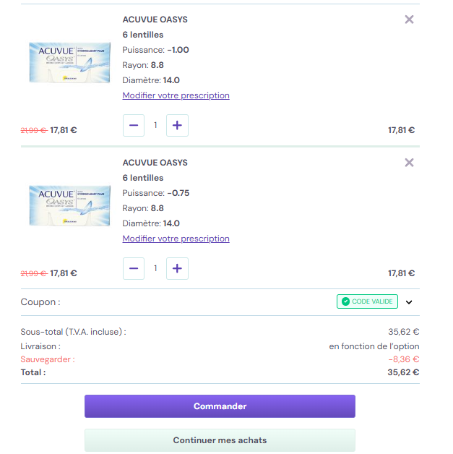
Task: Open the Acuvue box image for -0.75 lenses
Action: [x=70, y=205]
